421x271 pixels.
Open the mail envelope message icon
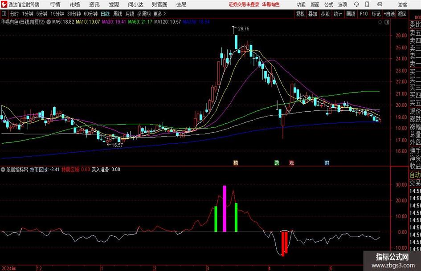380,4
